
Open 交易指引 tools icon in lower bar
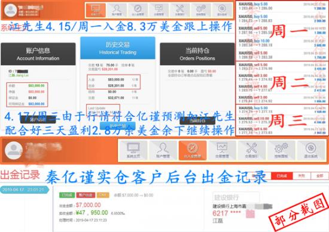pos(252,150)
